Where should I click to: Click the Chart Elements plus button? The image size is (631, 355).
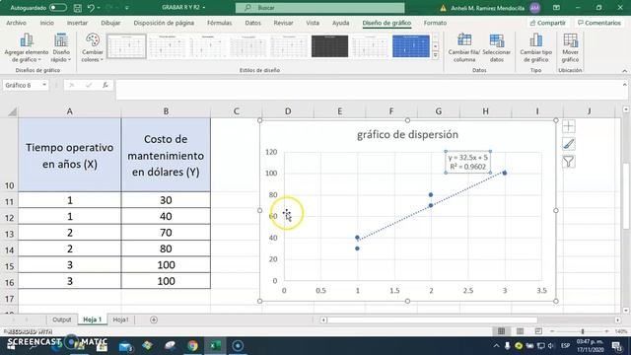coord(568,126)
